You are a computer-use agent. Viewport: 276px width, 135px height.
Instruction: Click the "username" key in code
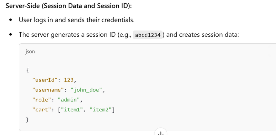click(x=48, y=90)
